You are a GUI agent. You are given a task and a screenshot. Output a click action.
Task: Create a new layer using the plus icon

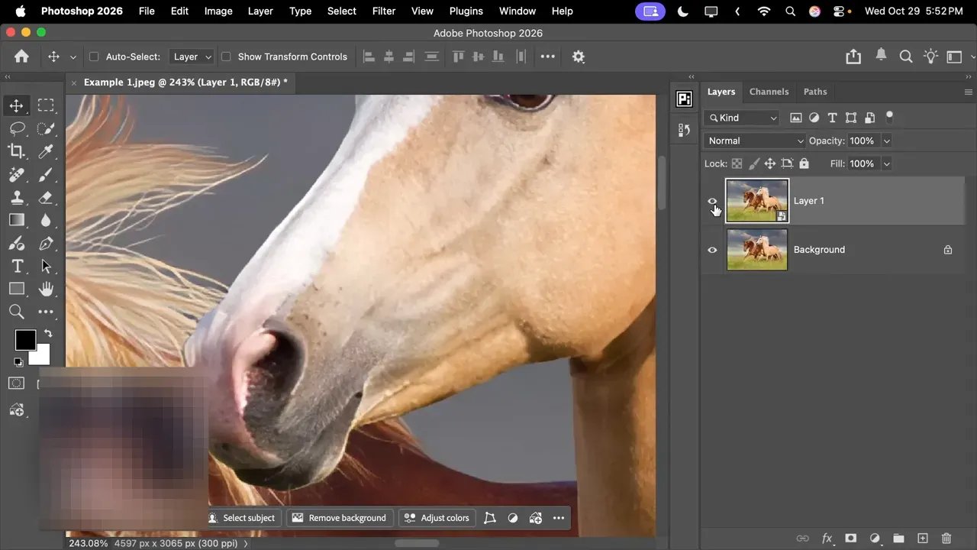(922, 538)
